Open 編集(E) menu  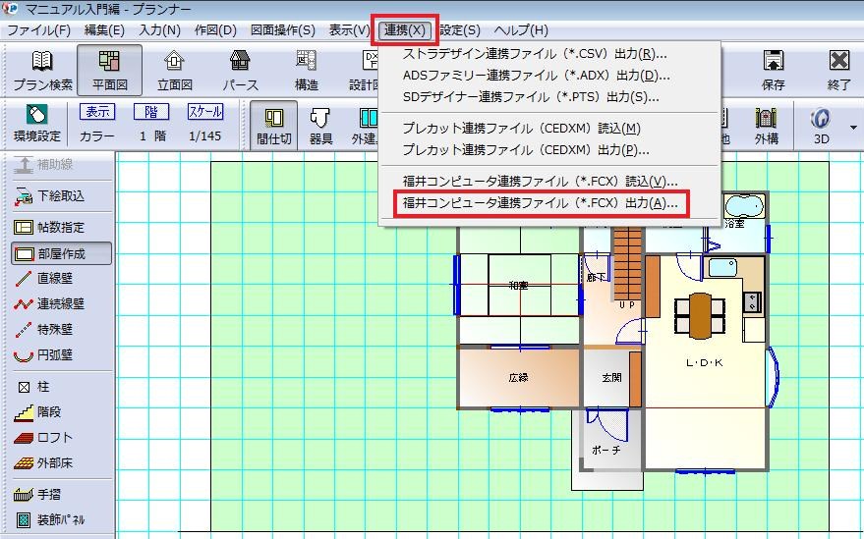click(x=103, y=30)
